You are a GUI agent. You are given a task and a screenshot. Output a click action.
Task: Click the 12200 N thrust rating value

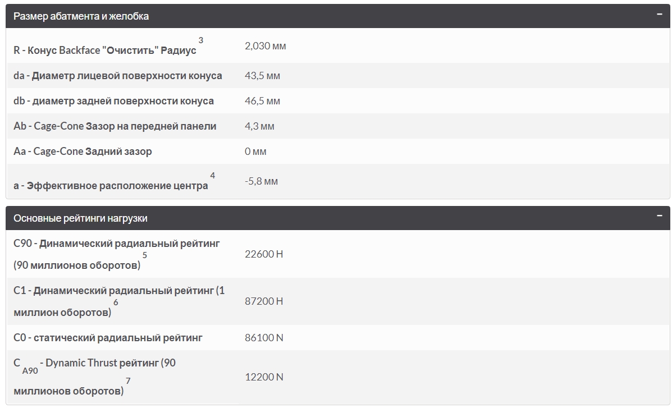[264, 377]
